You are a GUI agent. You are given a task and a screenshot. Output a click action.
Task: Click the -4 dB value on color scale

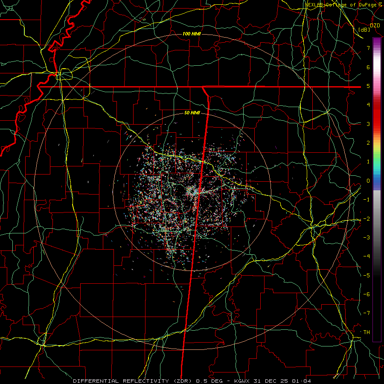pos(367,256)
